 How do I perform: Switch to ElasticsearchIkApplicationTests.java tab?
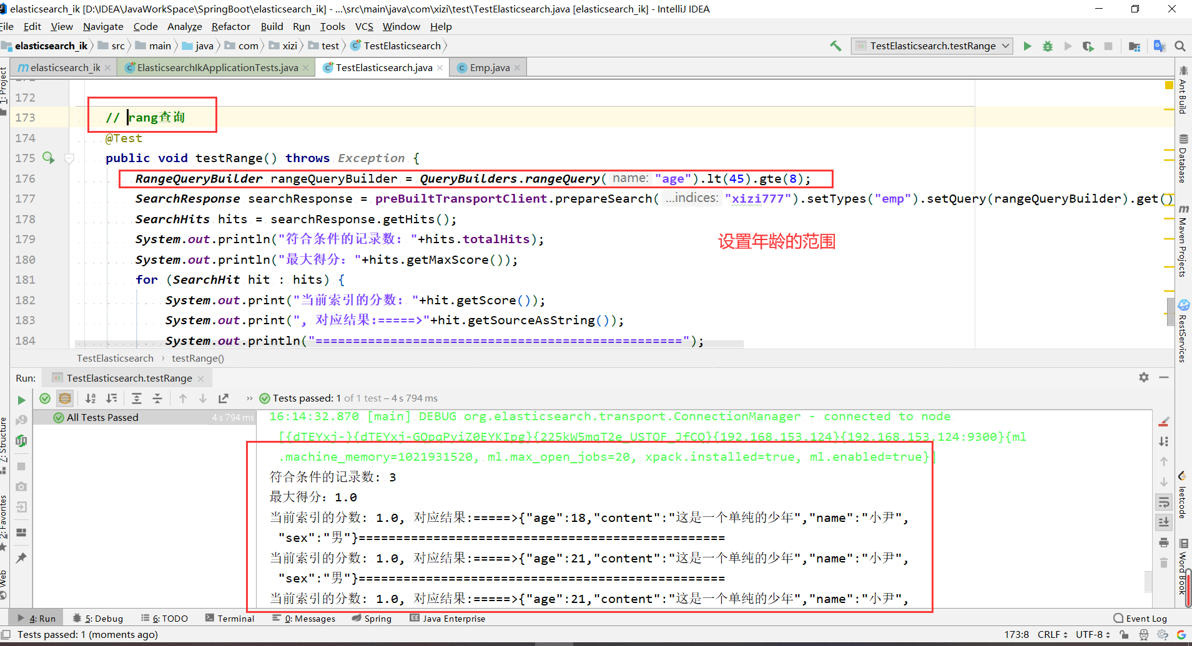[x=217, y=67]
